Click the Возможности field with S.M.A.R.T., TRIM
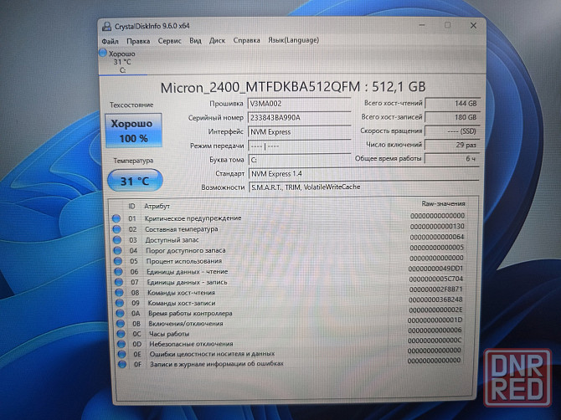561x420 pixels. [363, 187]
